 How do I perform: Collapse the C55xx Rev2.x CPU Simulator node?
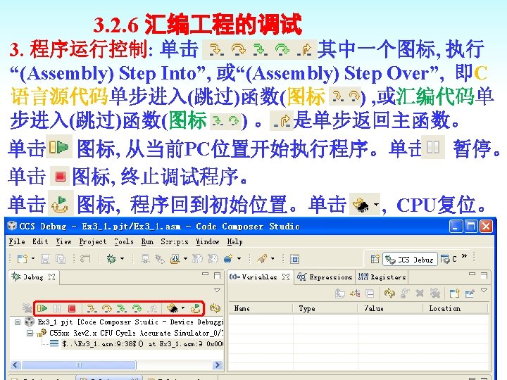click(x=30, y=333)
